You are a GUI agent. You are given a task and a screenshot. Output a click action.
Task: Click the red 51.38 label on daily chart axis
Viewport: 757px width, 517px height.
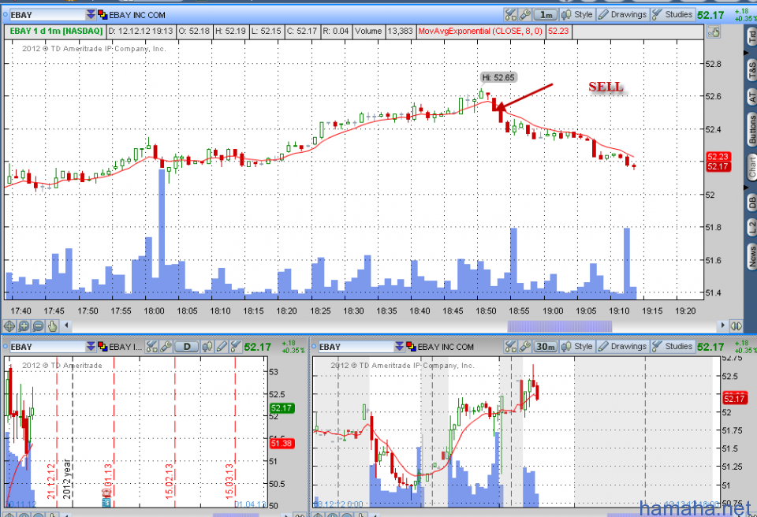coord(282,444)
